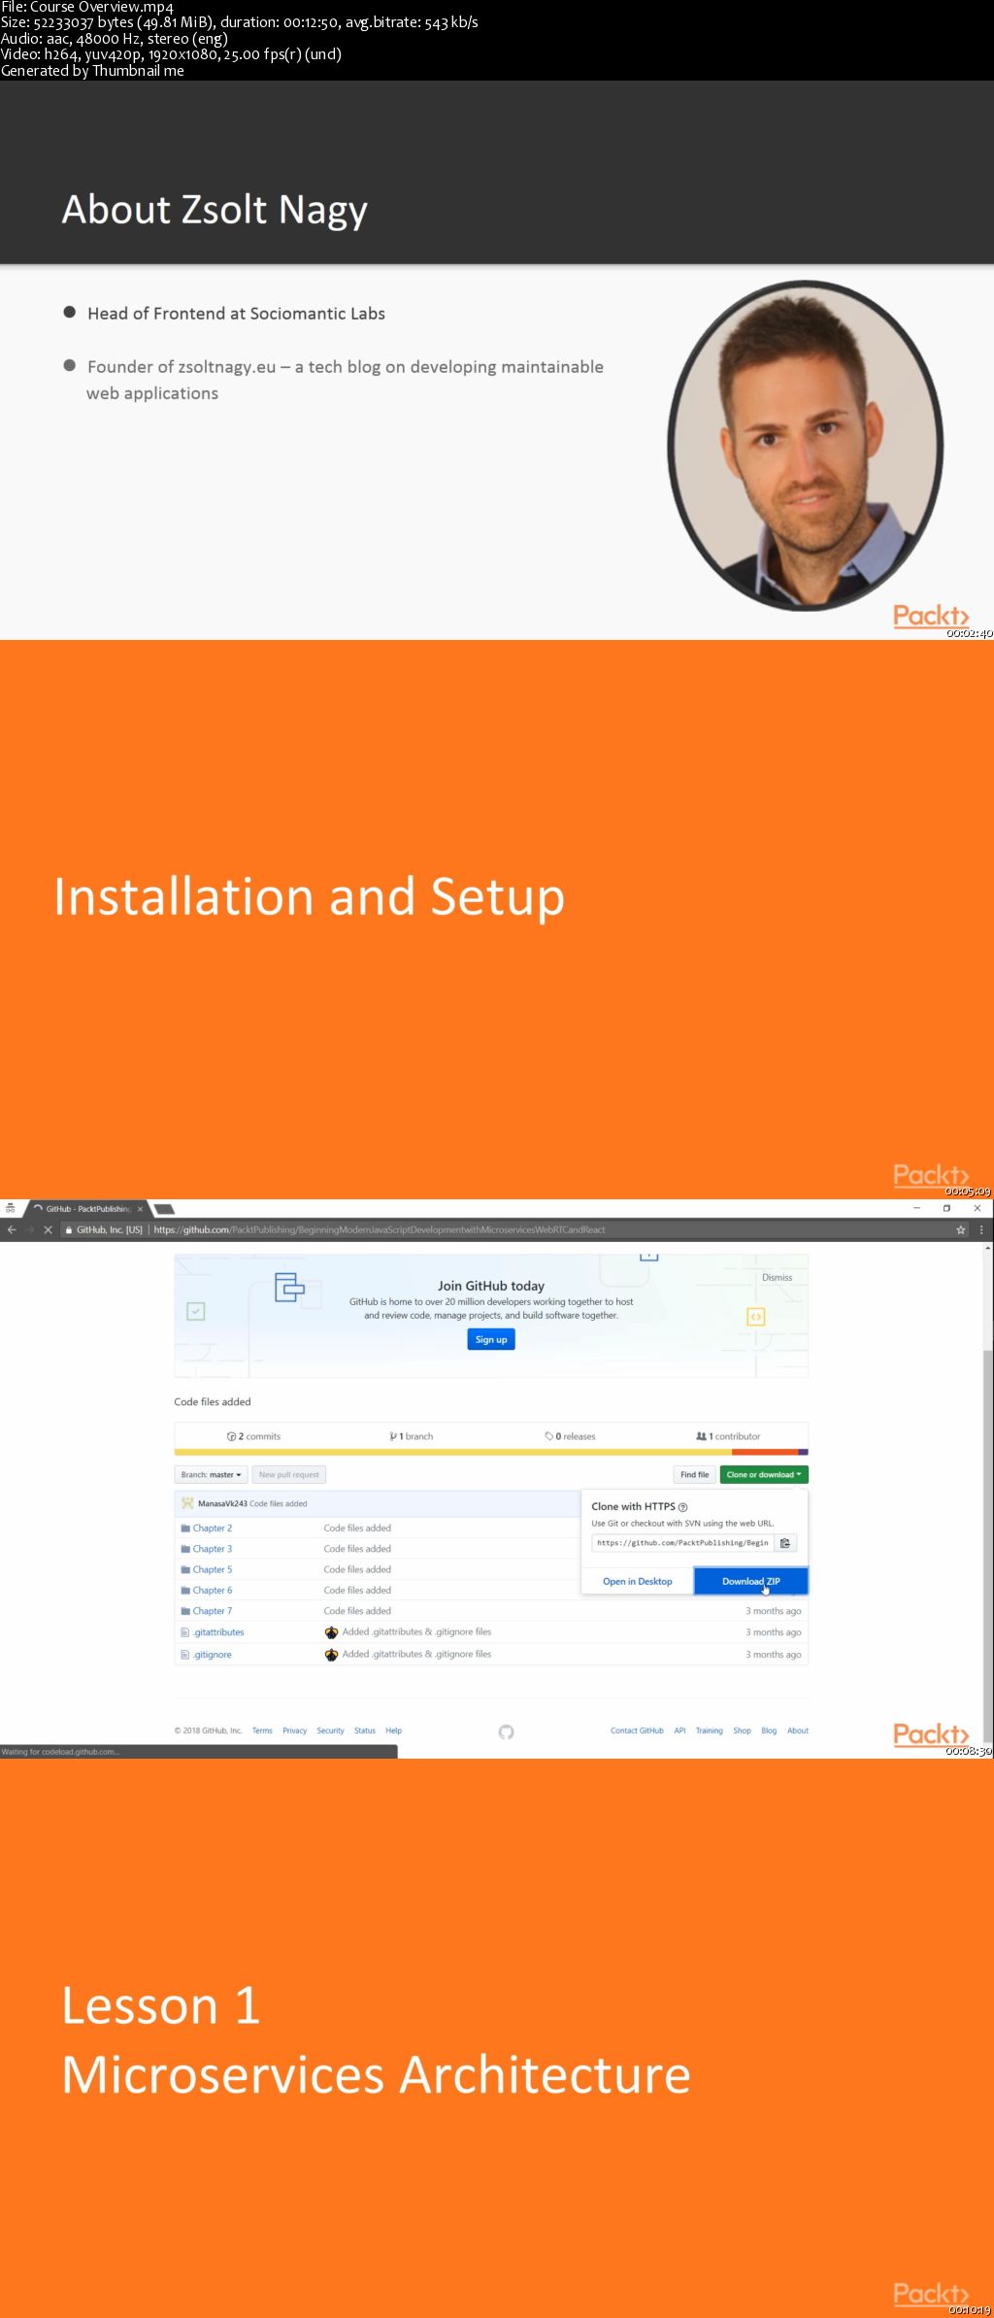The height and width of the screenshot is (2318, 994).
Task: Open a new tab beside the GitHub tab
Action: click(x=164, y=1209)
